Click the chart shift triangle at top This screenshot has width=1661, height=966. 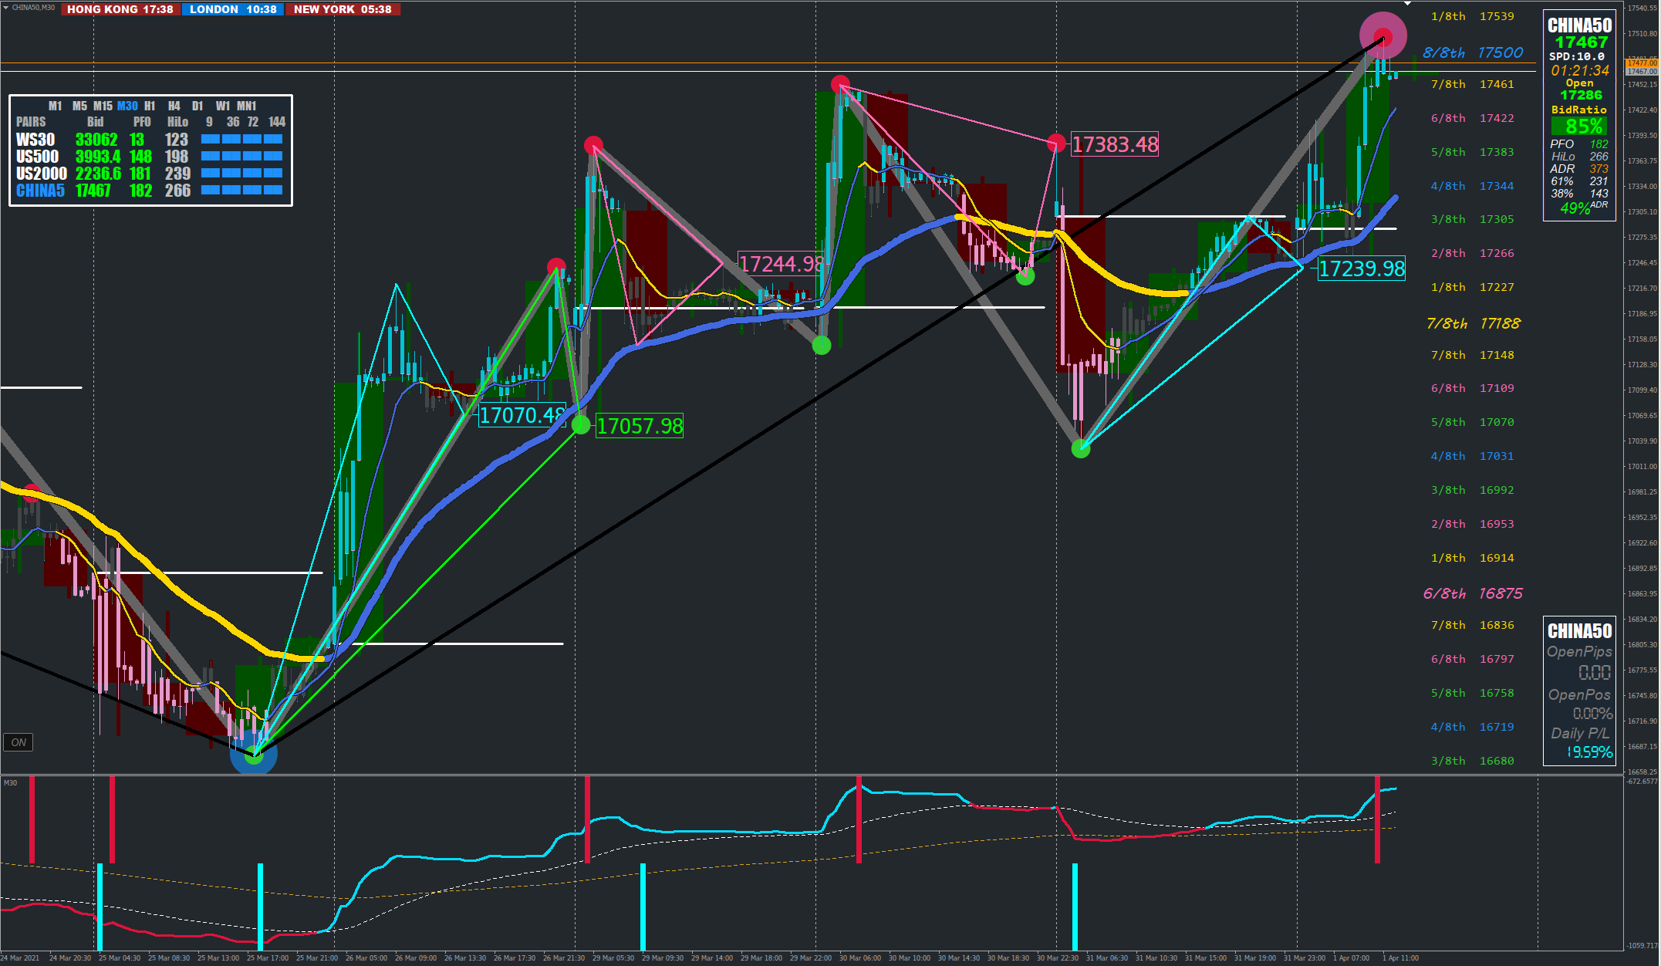coord(1408,4)
